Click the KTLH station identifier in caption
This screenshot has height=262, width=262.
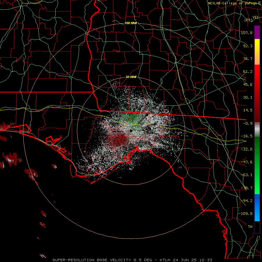[165, 260]
